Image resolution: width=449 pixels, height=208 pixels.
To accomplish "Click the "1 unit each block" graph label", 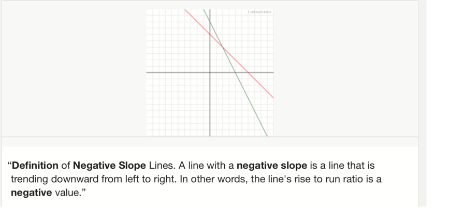I will [259, 11].
